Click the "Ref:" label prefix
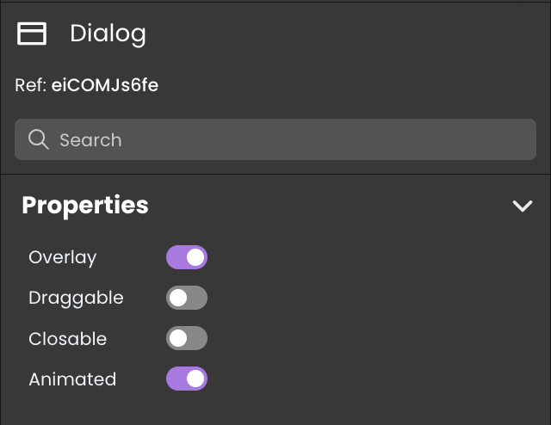Image resolution: width=551 pixels, height=425 pixels. [x=31, y=85]
